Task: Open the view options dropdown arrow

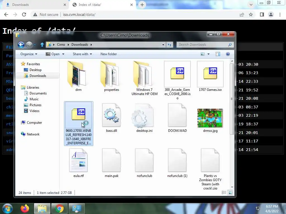Action: (208, 54)
